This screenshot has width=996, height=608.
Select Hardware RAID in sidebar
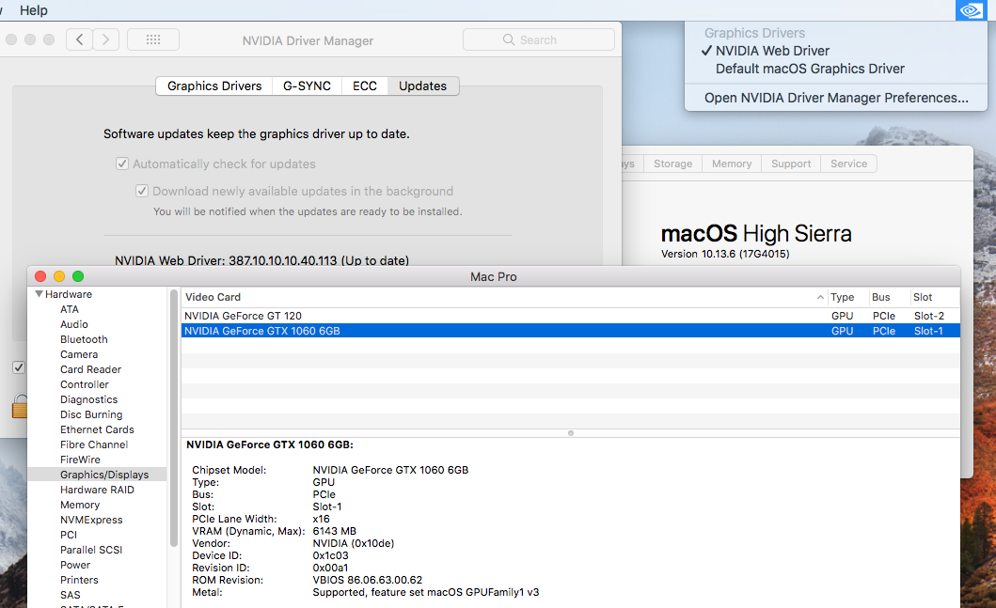[x=97, y=490]
